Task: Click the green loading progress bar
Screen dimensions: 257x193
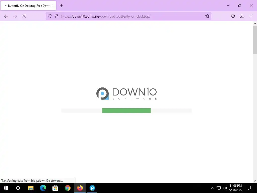Action: click(126, 111)
